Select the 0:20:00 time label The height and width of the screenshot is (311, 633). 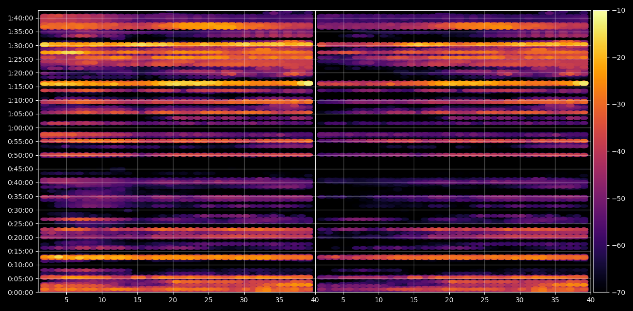20,238
